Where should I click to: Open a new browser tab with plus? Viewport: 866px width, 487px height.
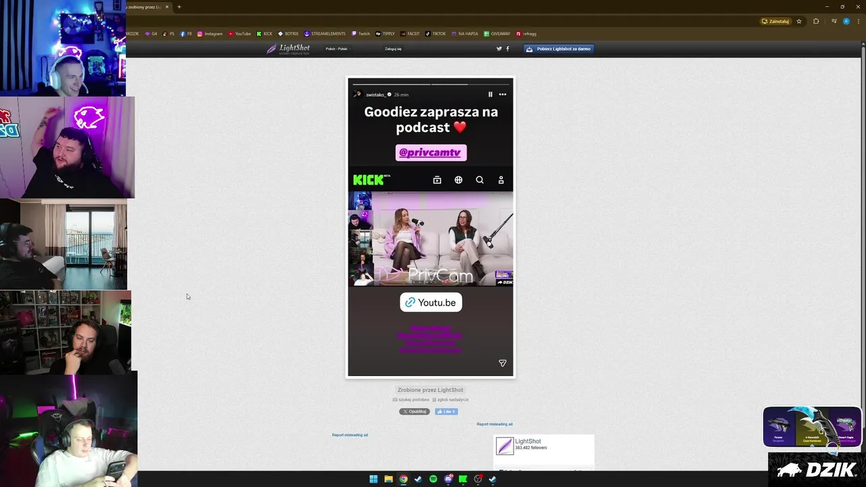tap(179, 7)
